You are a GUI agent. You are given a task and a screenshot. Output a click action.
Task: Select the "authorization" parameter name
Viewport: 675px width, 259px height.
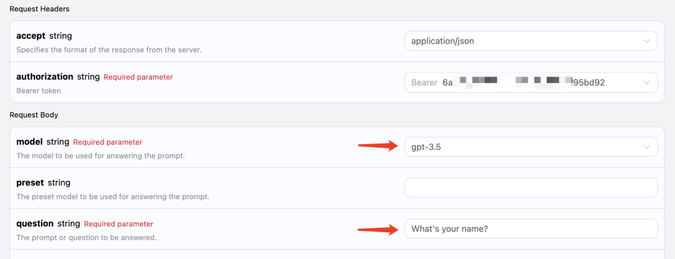44,77
